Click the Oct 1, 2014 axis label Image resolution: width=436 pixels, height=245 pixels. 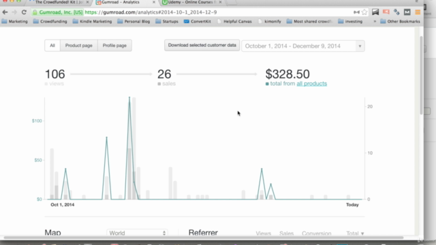click(62, 205)
